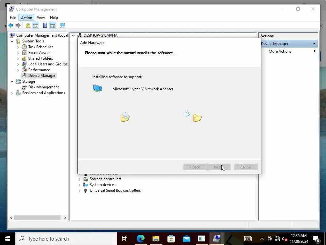Collapse the DESKTOP-G1JMVHA device tree
The height and width of the screenshot is (245, 326).
(74, 35)
